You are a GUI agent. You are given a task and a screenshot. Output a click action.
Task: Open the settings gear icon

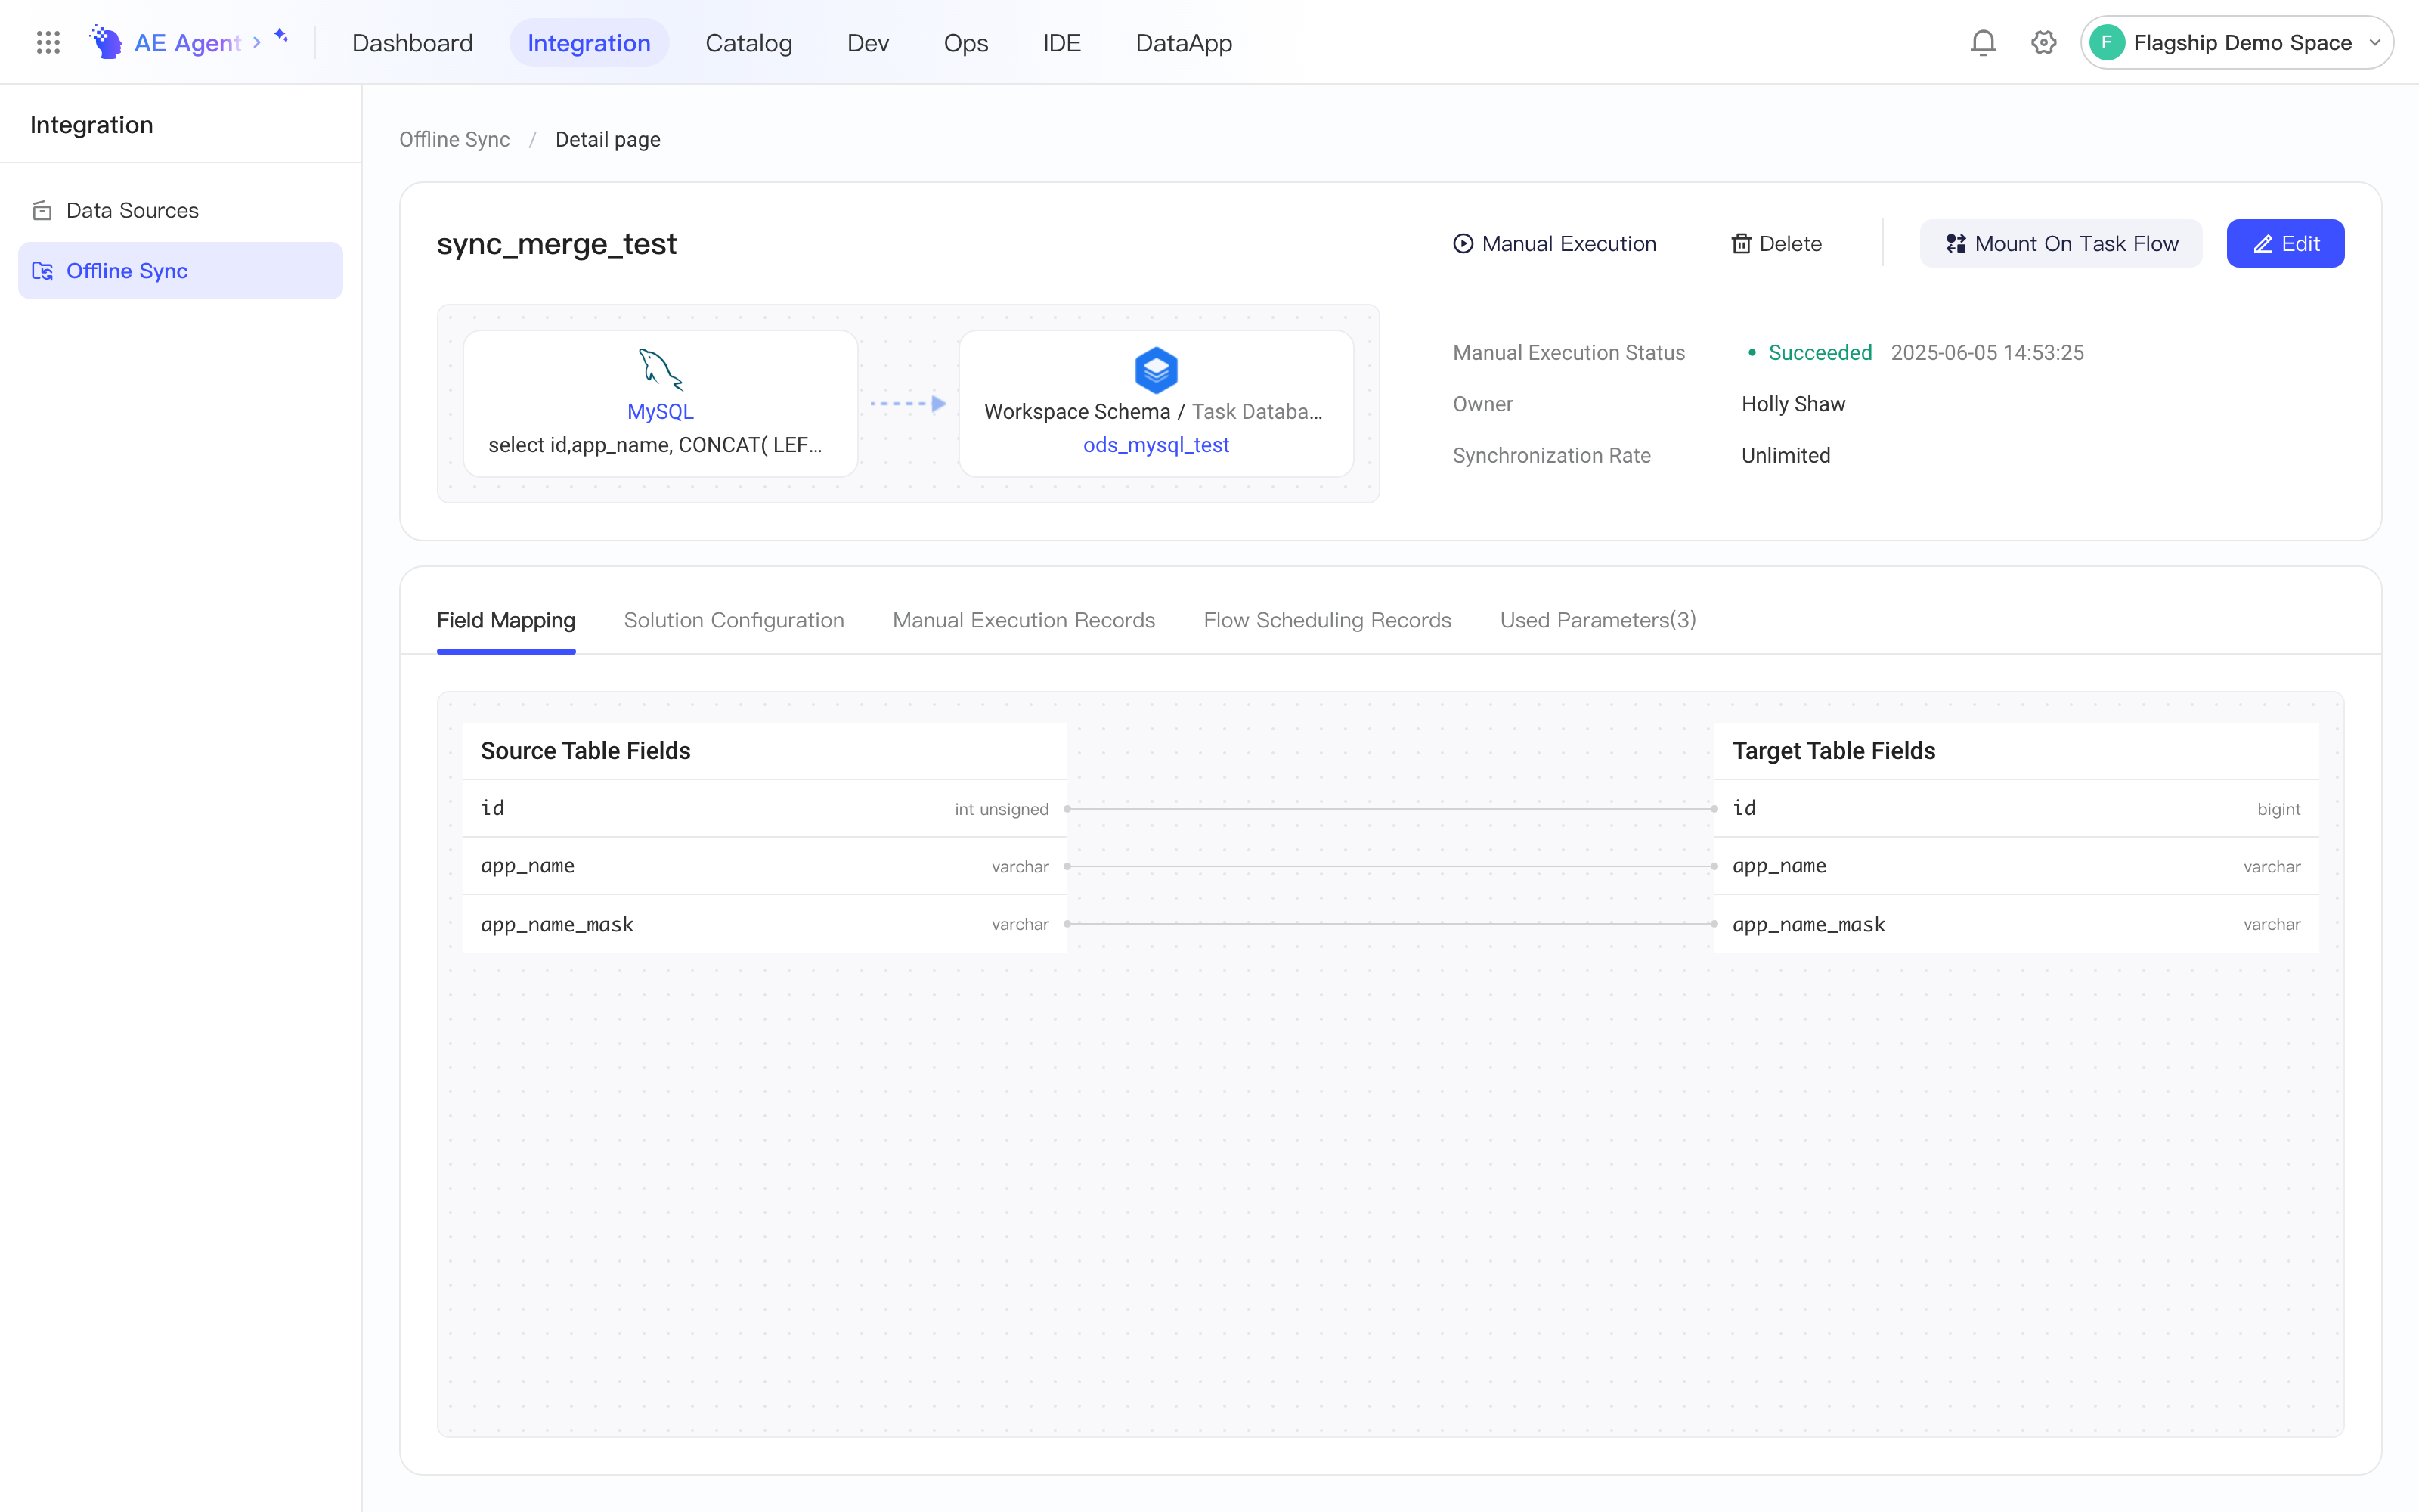(2043, 42)
